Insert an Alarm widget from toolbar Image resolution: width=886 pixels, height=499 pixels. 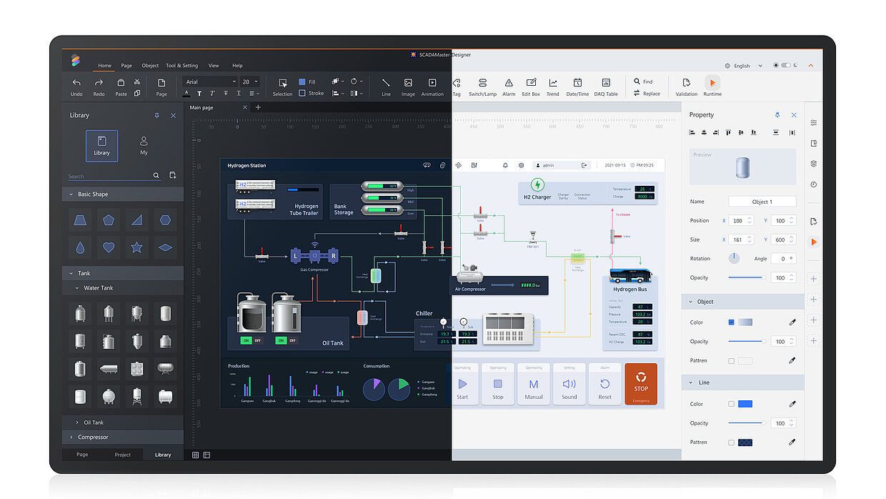[x=509, y=84]
